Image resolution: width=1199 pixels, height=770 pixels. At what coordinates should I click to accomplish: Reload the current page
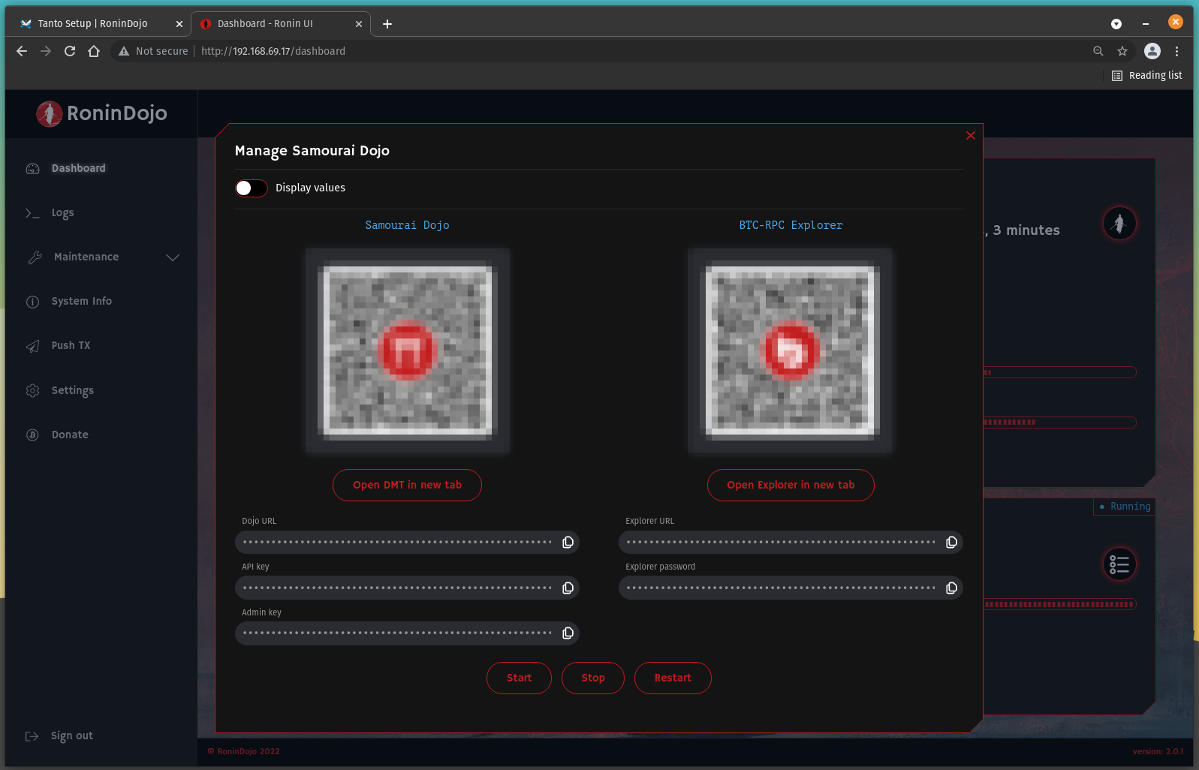coord(70,51)
